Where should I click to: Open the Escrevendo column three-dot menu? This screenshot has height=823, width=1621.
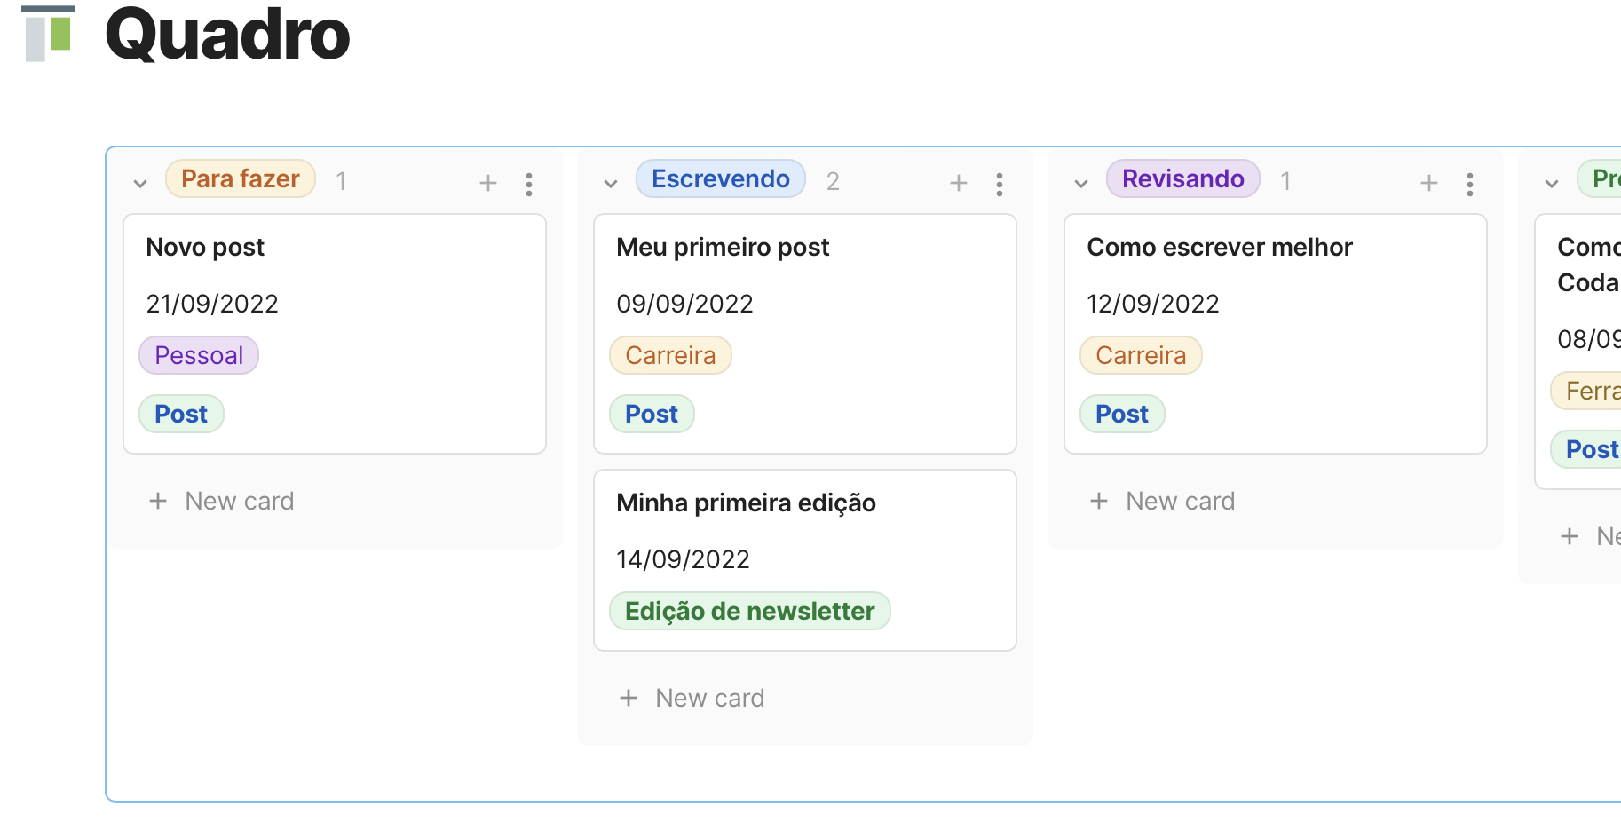click(999, 183)
